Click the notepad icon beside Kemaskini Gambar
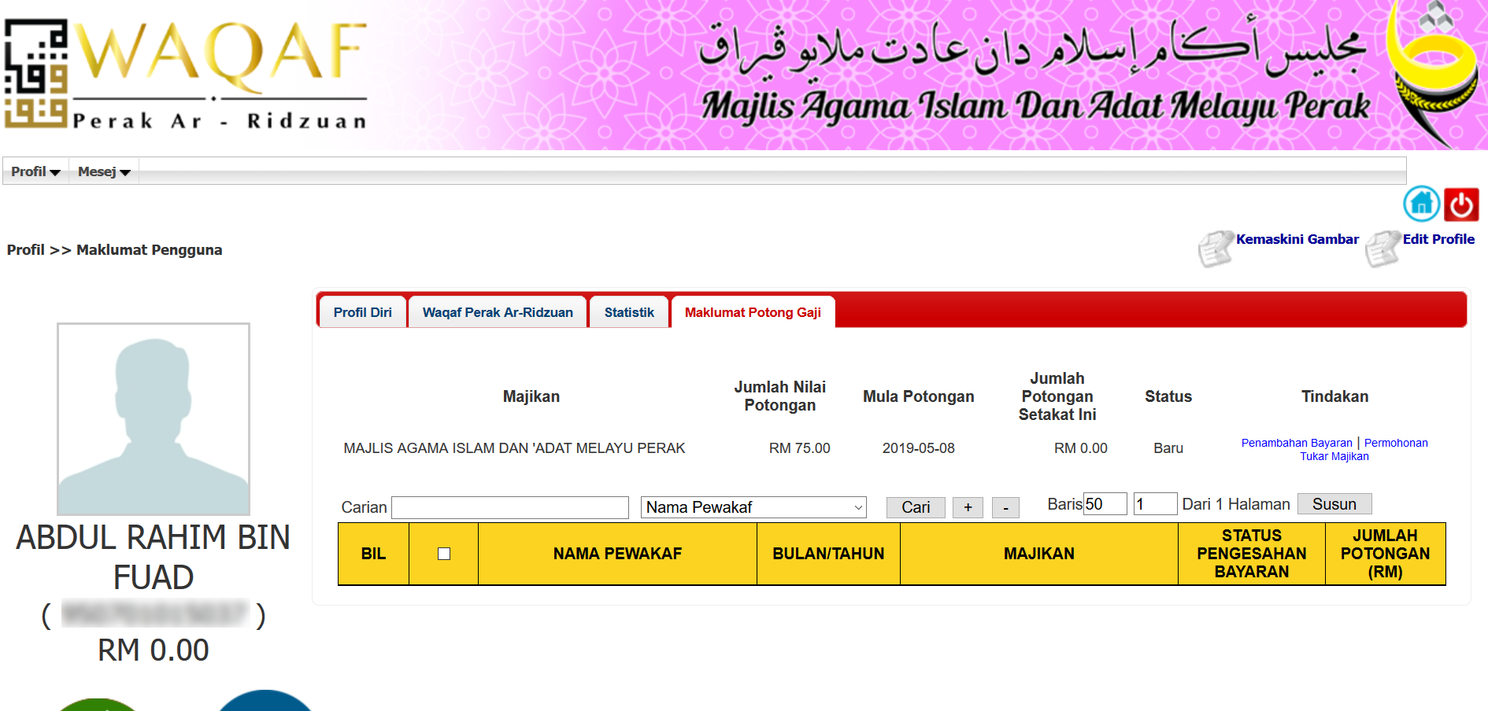This screenshot has height=711, width=1488. tap(1216, 249)
